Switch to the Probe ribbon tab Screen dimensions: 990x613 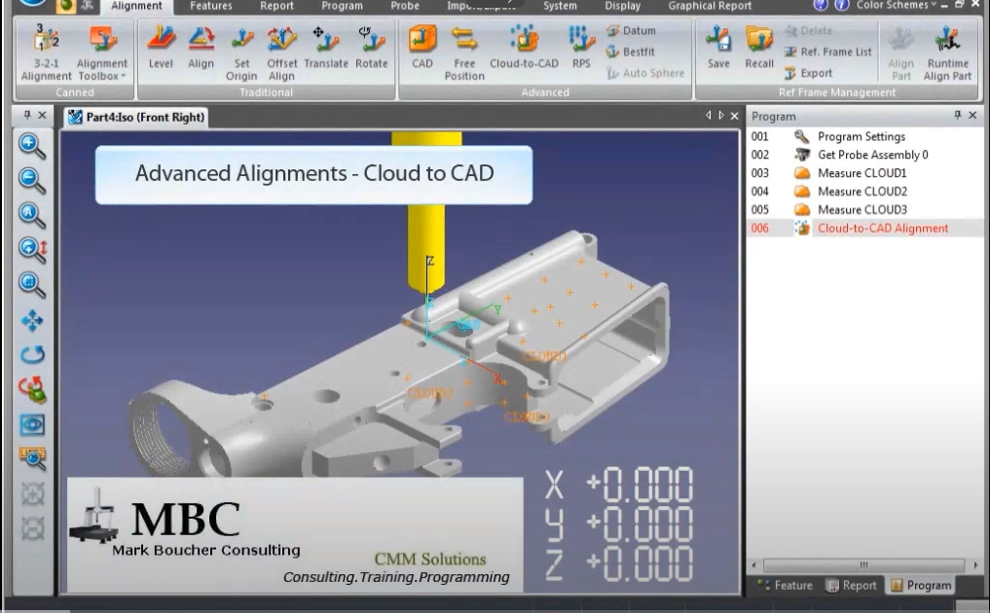403,5
